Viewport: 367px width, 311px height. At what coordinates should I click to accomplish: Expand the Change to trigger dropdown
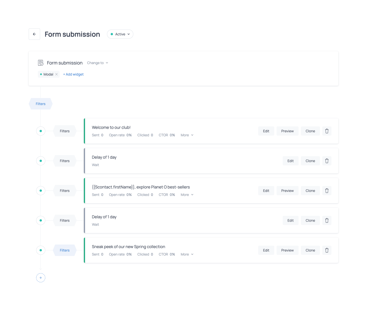point(97,63)
